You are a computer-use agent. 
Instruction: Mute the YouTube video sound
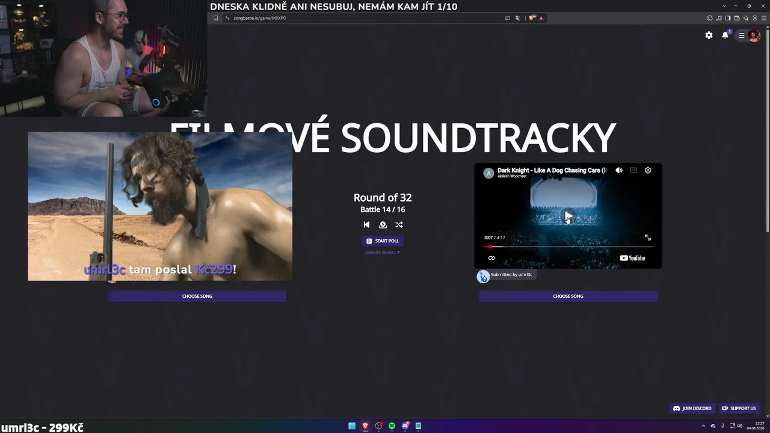coord(618,170)
